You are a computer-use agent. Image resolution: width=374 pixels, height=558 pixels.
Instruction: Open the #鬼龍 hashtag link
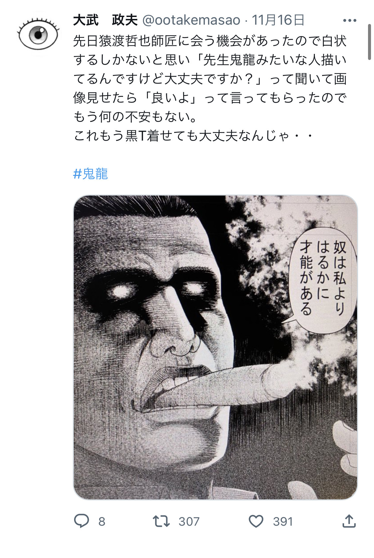click(x=90, y=174)
